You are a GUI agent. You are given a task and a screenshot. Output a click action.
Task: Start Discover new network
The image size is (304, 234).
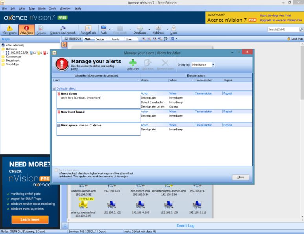[63, 30]
